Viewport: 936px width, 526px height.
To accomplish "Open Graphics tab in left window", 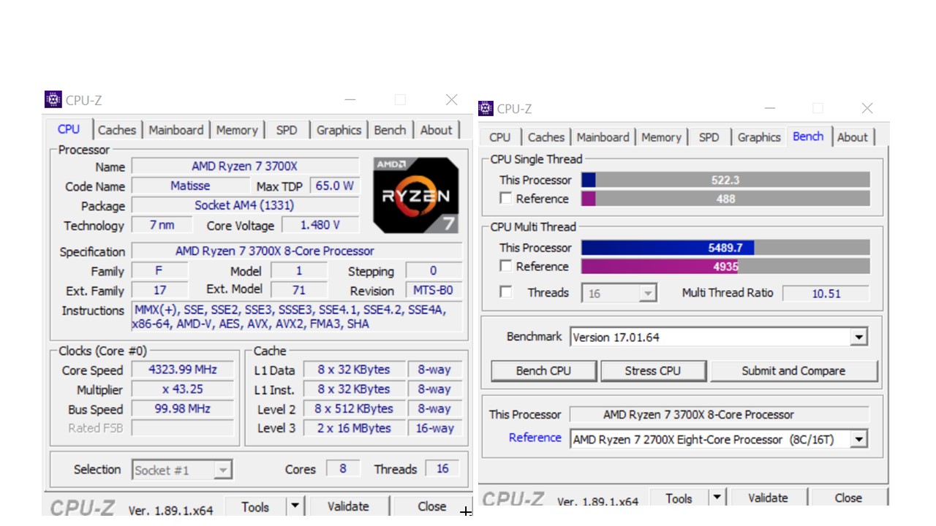I will [x=339, y=130].
